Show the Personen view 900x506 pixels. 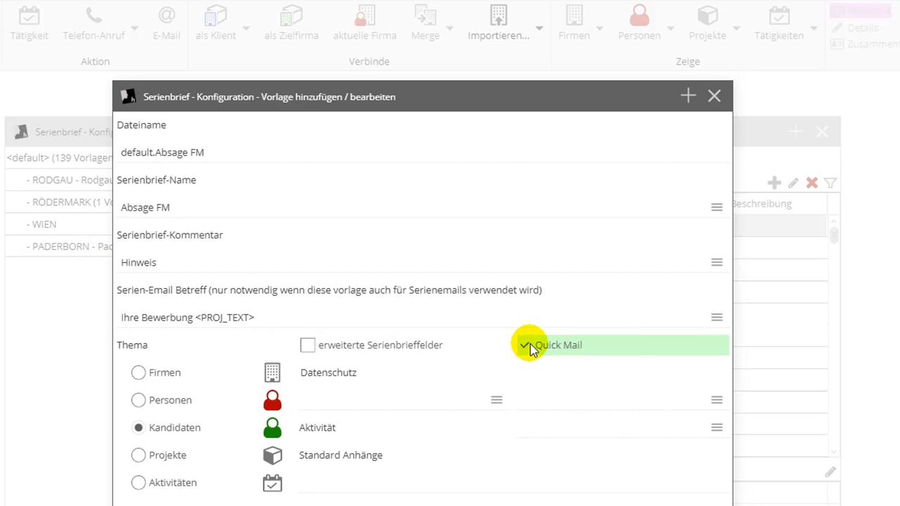pyautogui.click(x=639, y=15)
